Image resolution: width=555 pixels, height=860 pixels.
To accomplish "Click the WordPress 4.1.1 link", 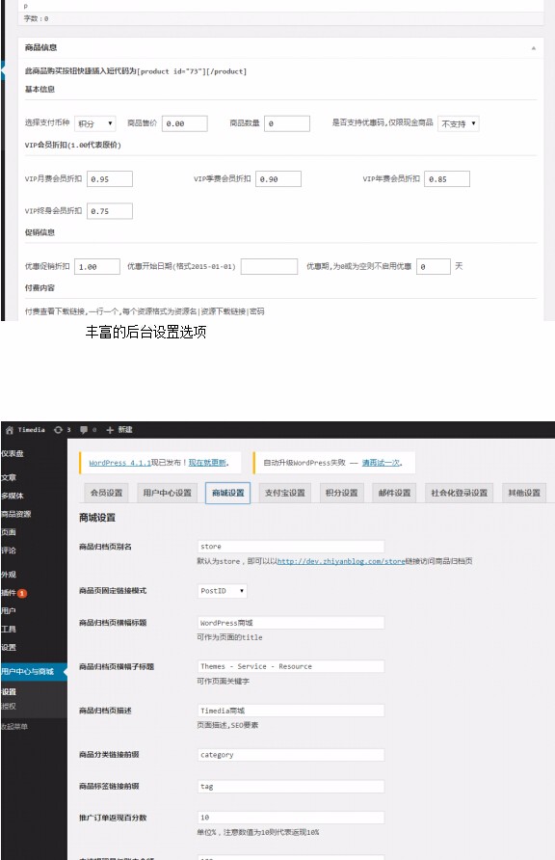I will 120,463.
